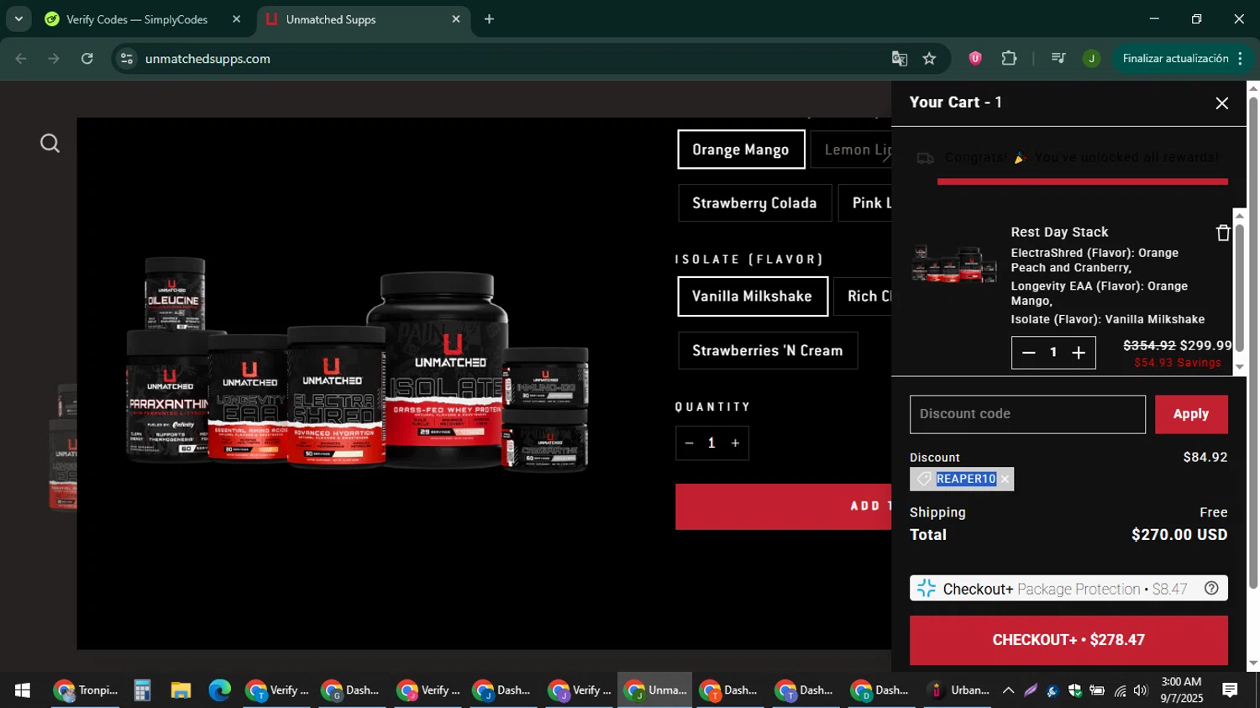Image resolution: width=1260 pixels, height=708 pixels.
Task: Close the Verify Codes tab
Action: pyautogui.click(x=236, y=19)
